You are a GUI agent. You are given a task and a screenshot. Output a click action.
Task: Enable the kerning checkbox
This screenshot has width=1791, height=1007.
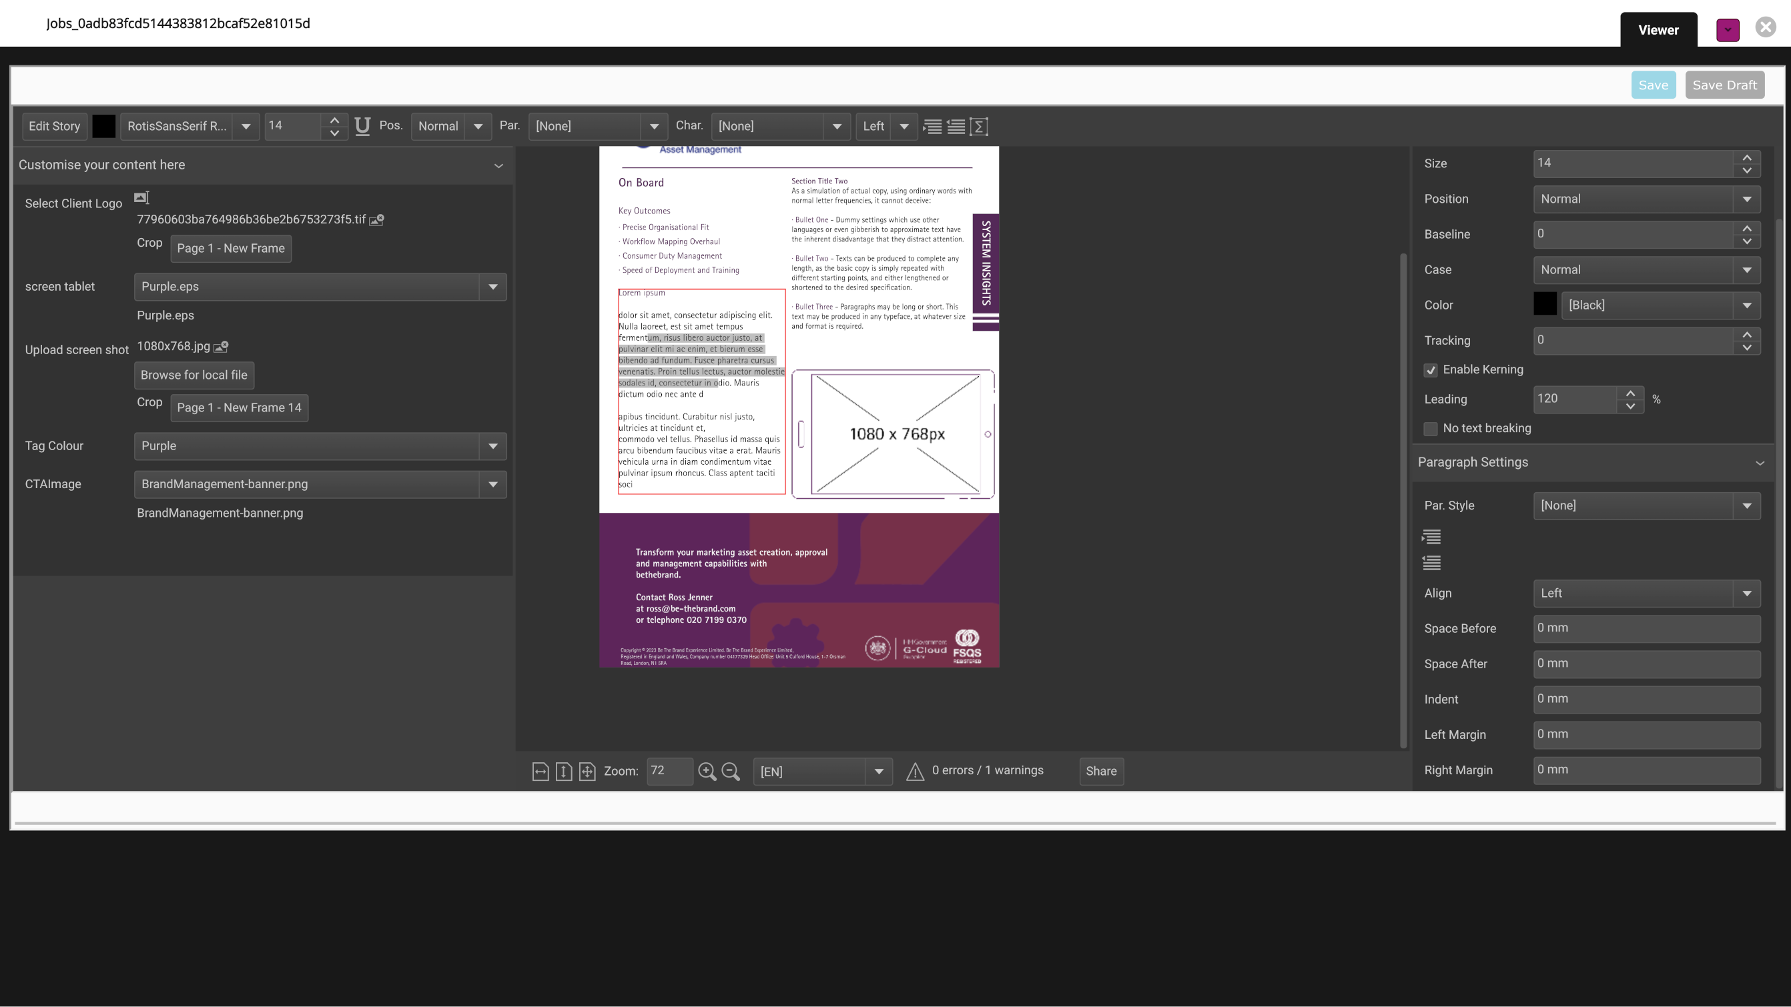[1429, 369]
